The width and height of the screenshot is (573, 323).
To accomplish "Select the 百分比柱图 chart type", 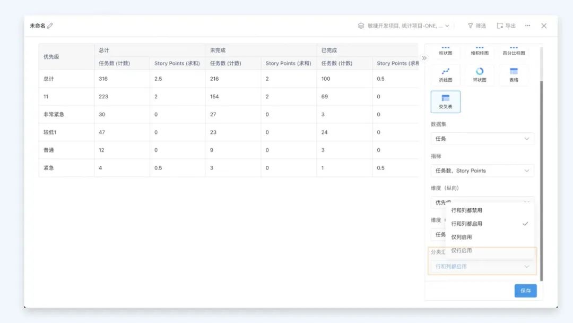I will click(514, 52).
